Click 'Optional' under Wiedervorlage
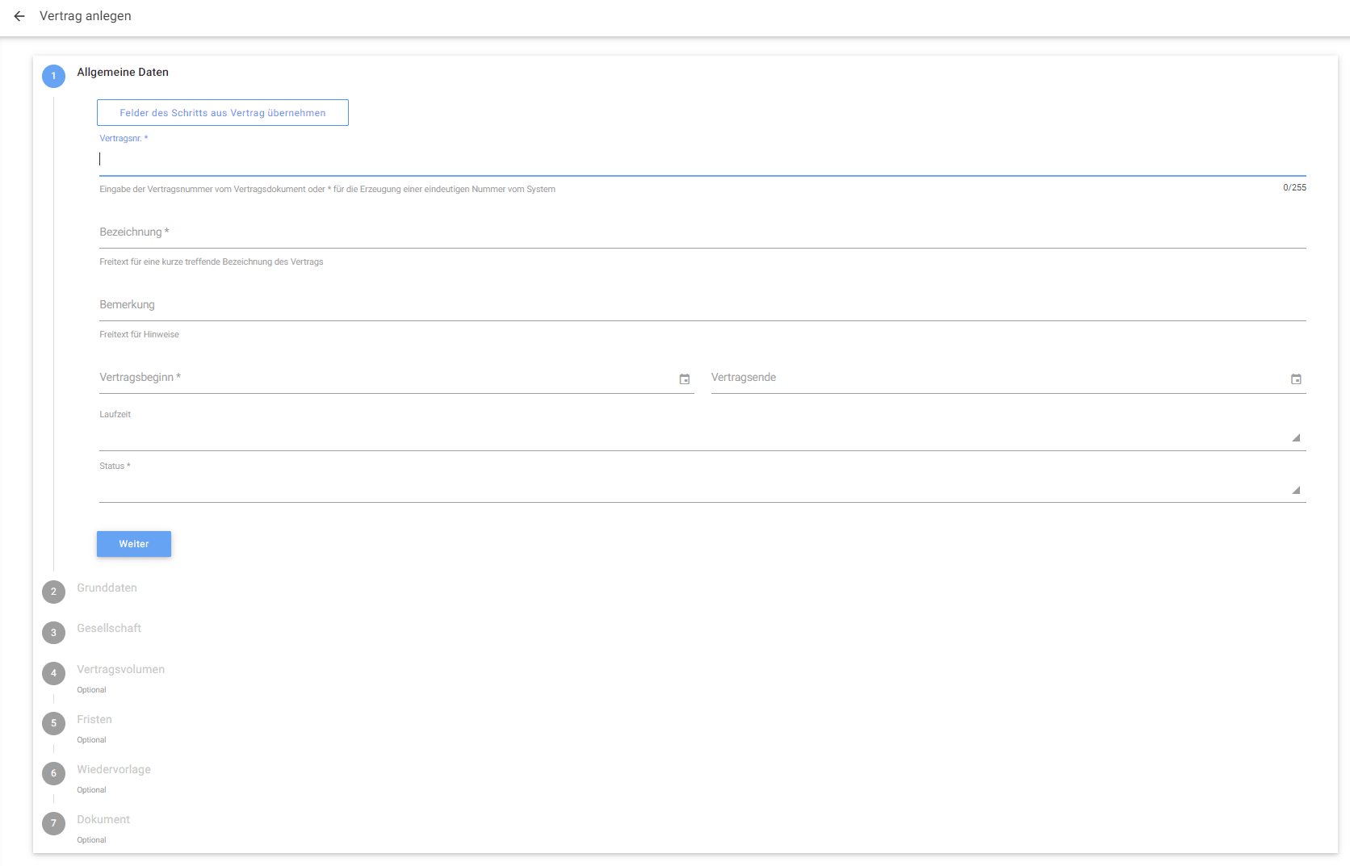 click(92, 790)
